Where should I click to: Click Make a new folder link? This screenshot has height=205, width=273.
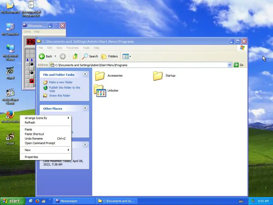point(61,82)
